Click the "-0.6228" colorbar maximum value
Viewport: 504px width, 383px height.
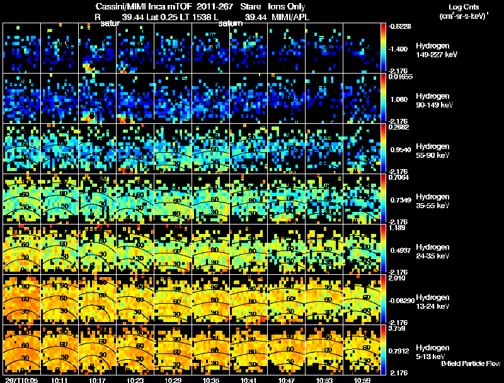point(400,26)
